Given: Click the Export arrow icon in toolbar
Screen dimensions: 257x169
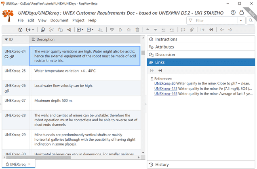Looking at the screenshot, I should pyautogui.click(x=28, y=30).
